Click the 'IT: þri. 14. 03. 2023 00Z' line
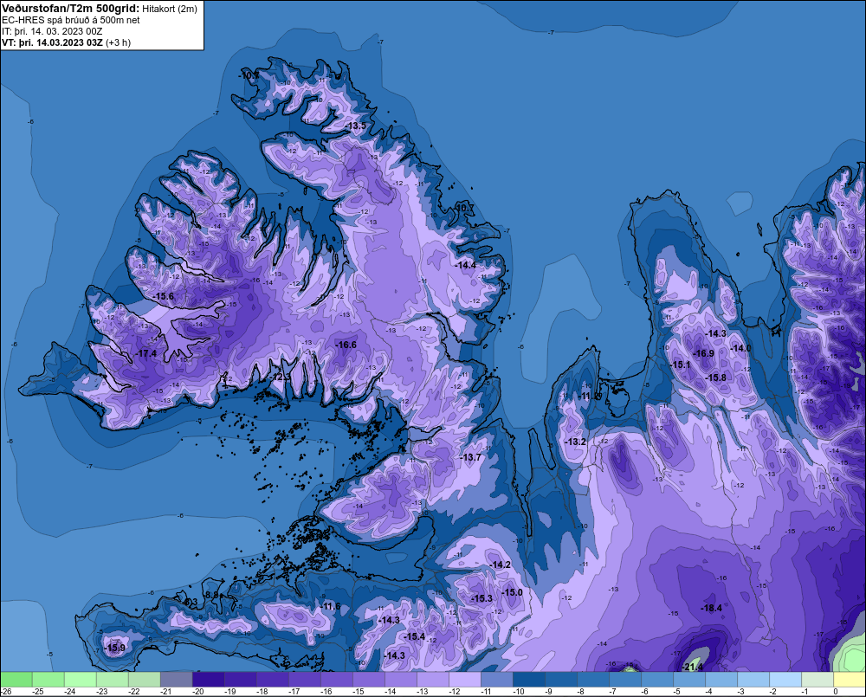The image size is (866, 697). pyautogui.click(x=52, y=31)
